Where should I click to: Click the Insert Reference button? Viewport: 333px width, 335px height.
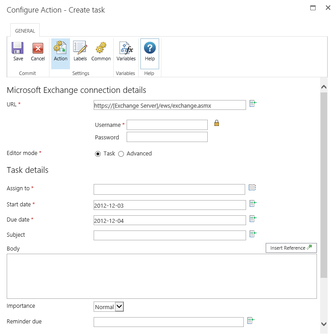coord(291,248)
